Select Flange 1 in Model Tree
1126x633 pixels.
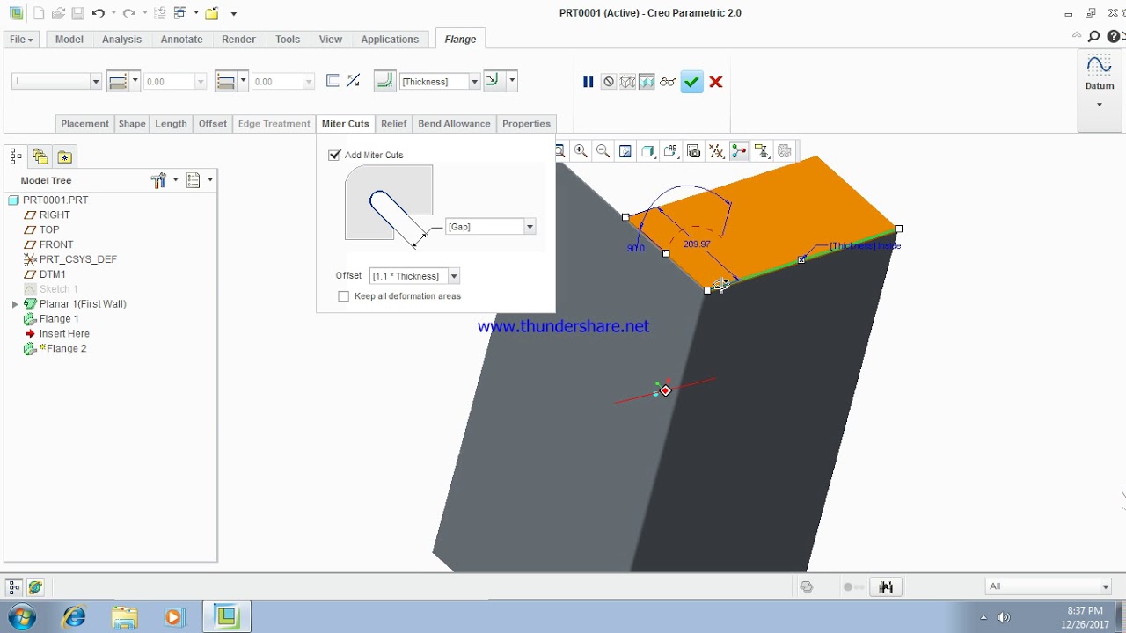59,319
